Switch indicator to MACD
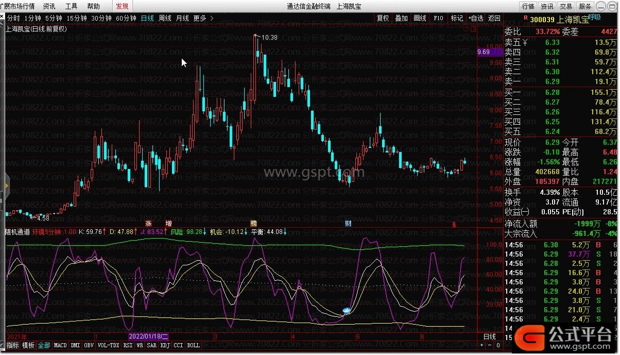Viewport: 620px width, 355px height. pyautogui.click(x=60, y=345)
